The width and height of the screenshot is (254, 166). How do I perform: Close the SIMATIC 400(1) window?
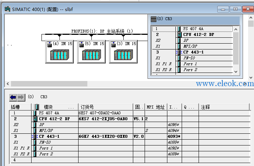pos(248,9)
